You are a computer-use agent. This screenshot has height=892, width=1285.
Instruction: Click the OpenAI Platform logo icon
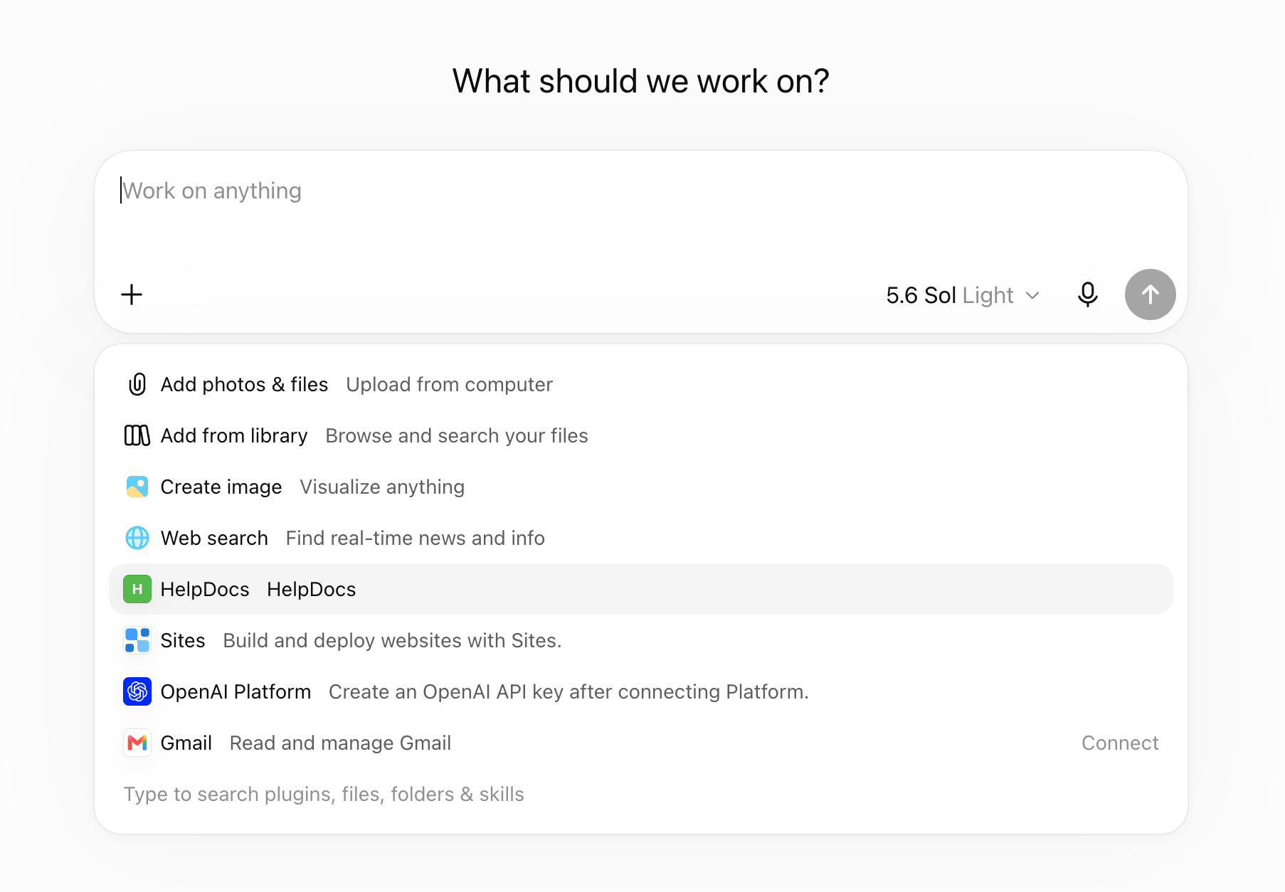137,691
